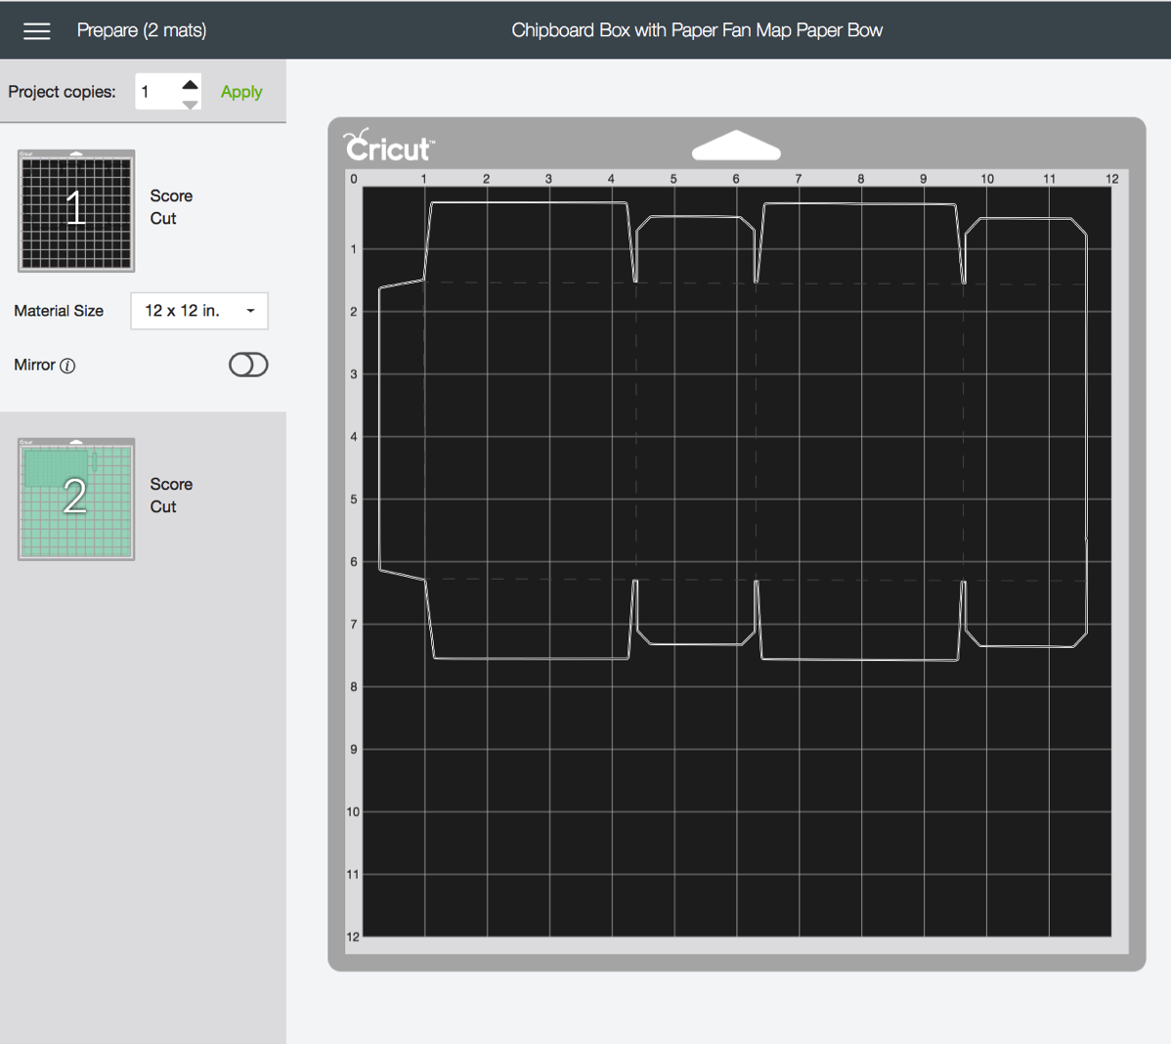Viewport: 1171px width, 1044px height.
Task: Click the project title Chipboard Box heading
Action: coord(696,30)
